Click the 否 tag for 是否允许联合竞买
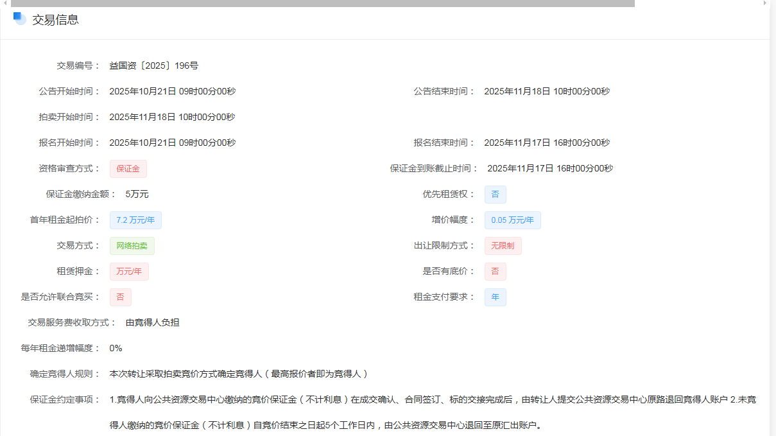Viewport: 776px width, 436px height. pos(120,297)
